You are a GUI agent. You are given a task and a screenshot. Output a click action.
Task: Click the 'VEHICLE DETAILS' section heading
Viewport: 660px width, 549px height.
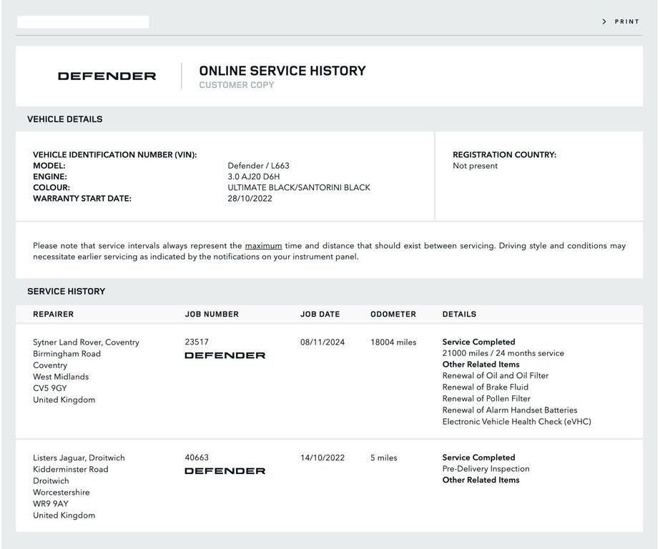65,119
